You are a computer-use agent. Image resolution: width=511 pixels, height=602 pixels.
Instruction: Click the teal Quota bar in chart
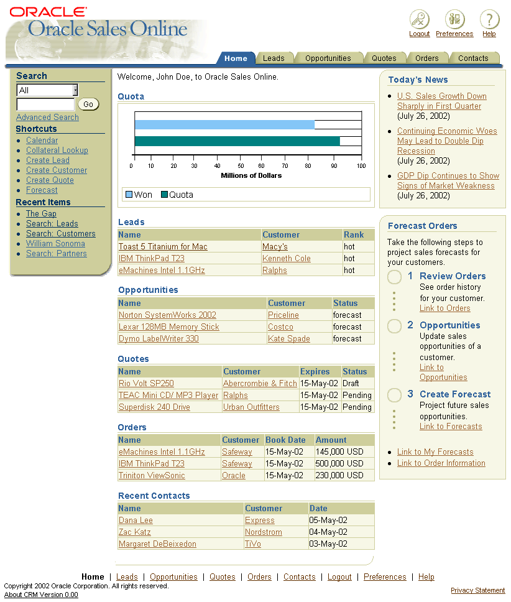(237, 141)
